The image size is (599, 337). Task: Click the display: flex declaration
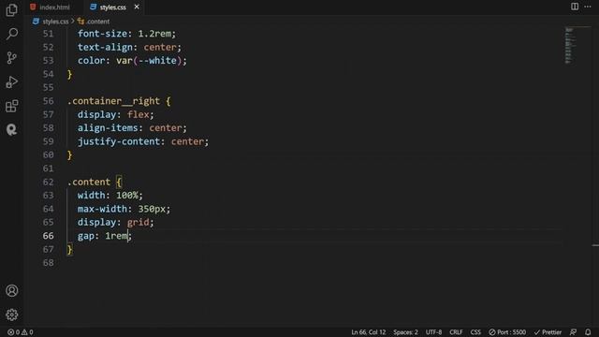click(115, 114)
